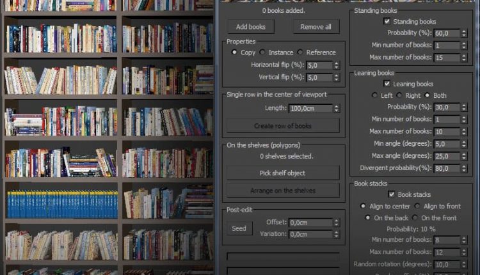
Task: Click the Add books button
Action: (250, 27)
